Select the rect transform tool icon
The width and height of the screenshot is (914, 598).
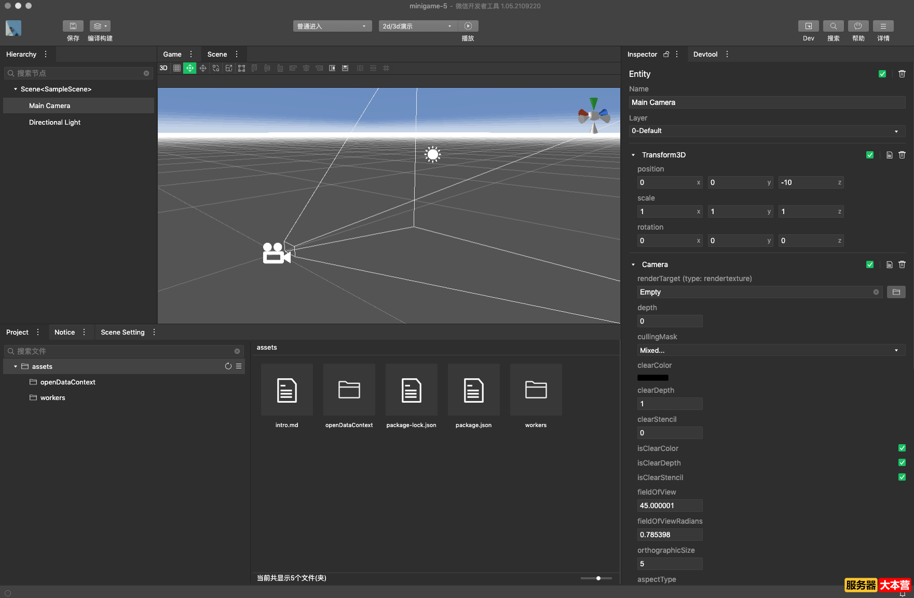(242, 68)
